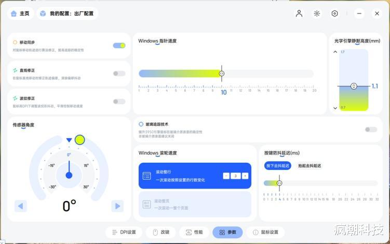Viewport: 390px width, 244px height.
Task: Switch to the 性能 tab
Action: (194, 232)
